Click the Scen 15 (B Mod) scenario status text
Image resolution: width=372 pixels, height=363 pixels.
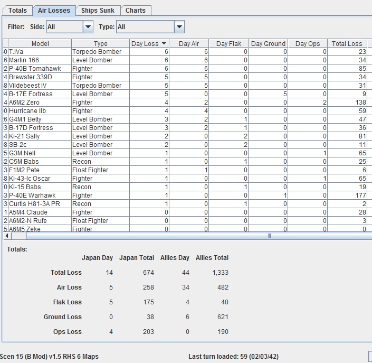pyautogui.click(x=49, y=357)
